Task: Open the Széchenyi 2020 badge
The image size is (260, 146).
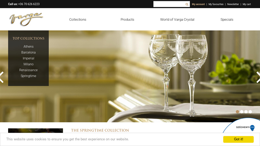Action: pyautogui.click(x=243, y=127)
